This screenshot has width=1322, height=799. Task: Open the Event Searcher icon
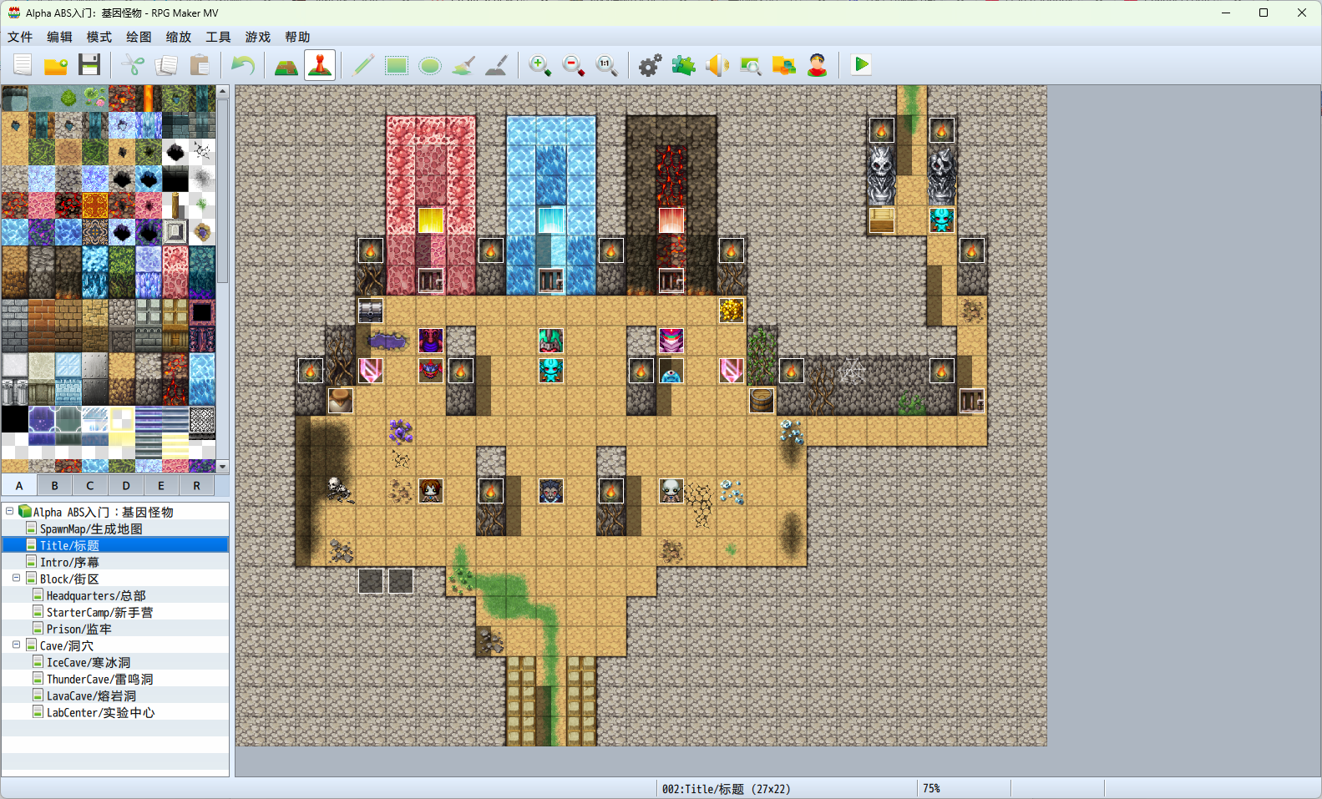[751, 65]
